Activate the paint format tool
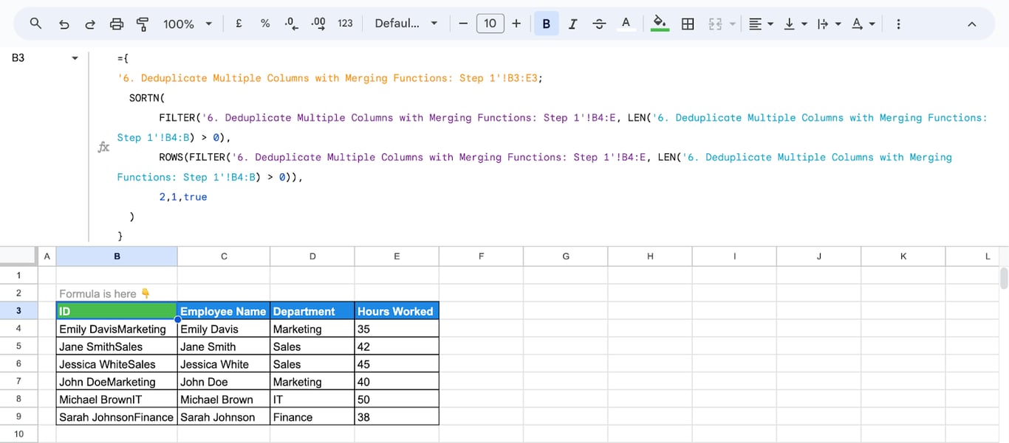 pyautogui.click(x=143, y=24)
